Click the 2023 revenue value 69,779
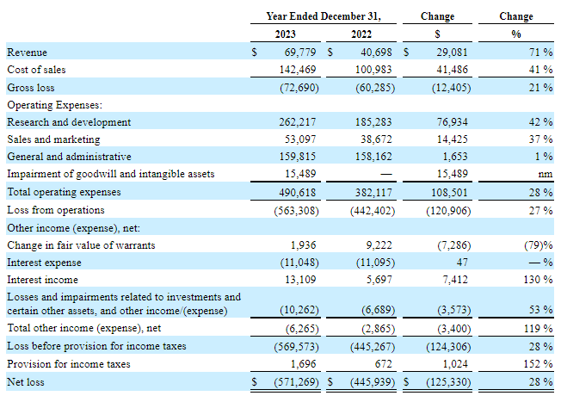This screenshot has height=402, width=561. (296, 53)
